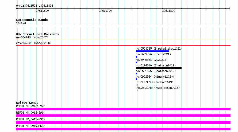
Task: Open the RefSeq Genes track title
Action: (27, 103)
